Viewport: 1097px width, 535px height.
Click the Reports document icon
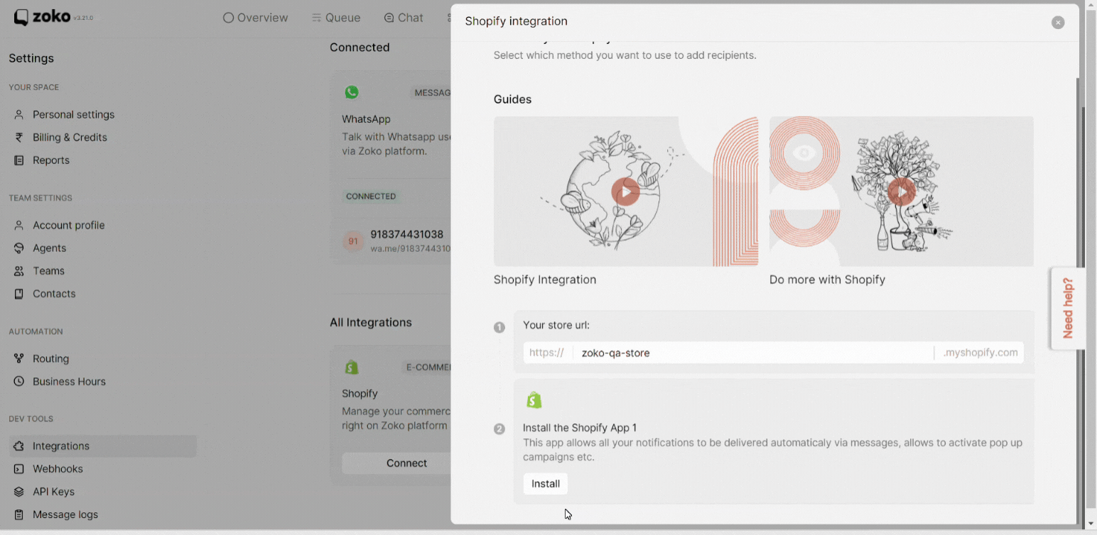coord(19,160)
